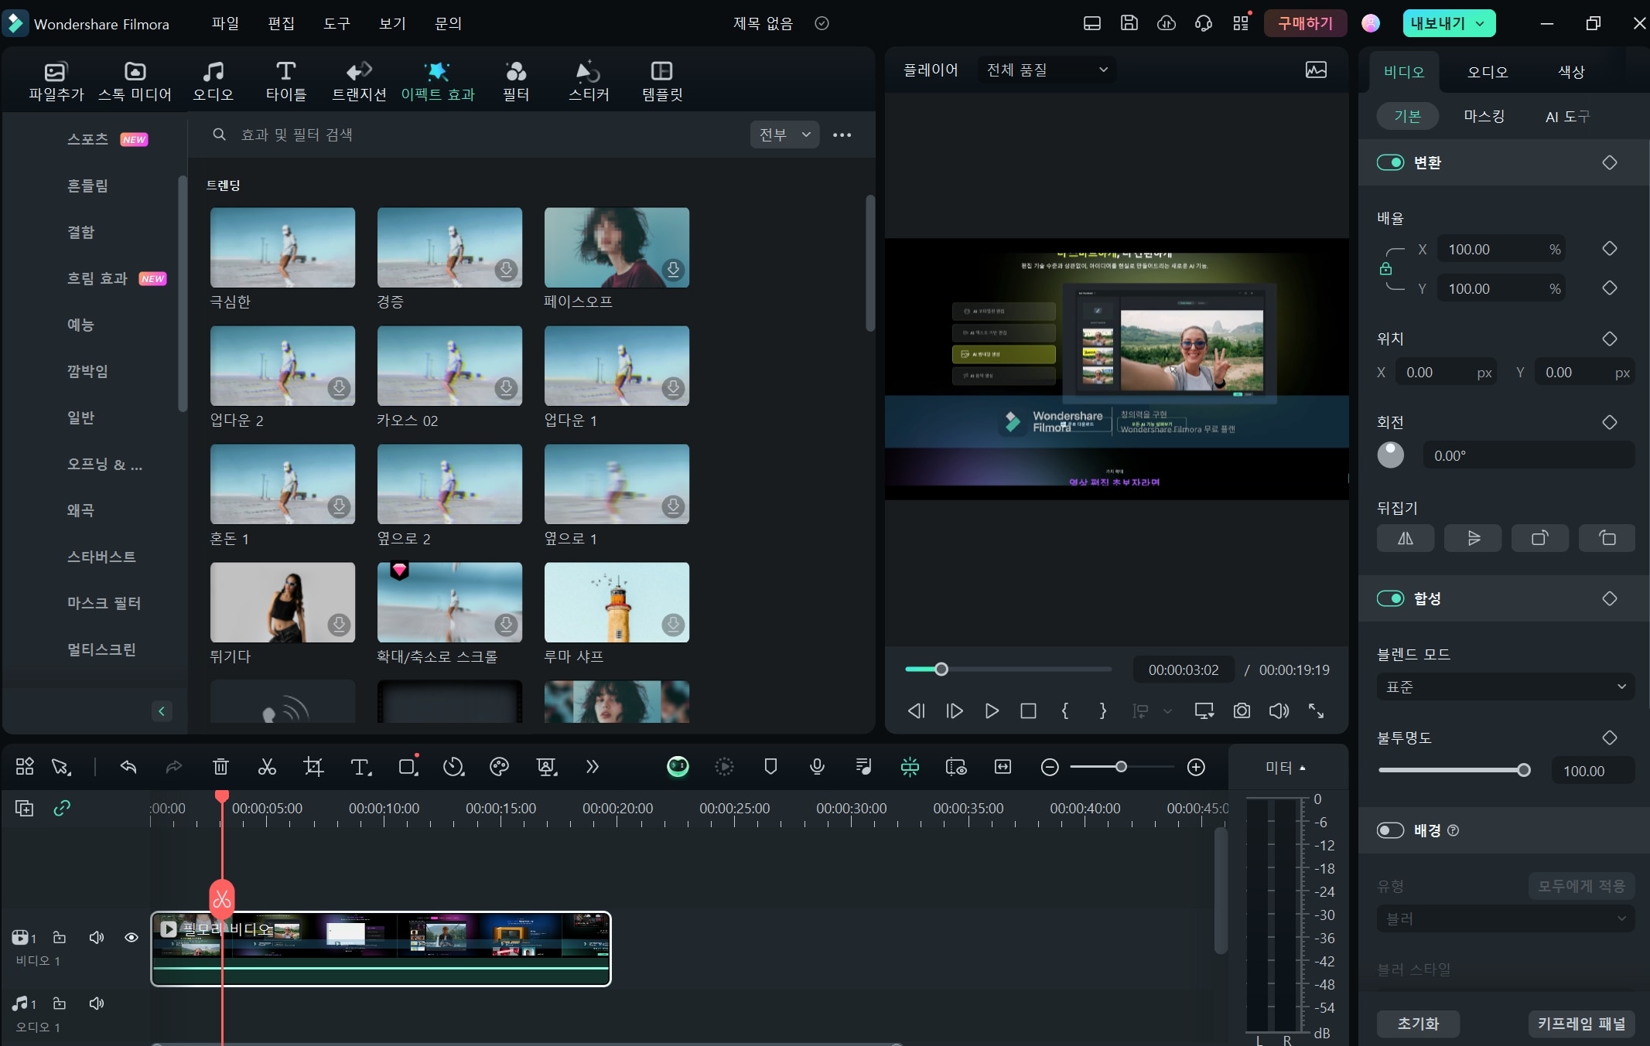This screenshot has height=1046, width=1650.
Task: Add a marker with the shield icon
Action: pos(770,766)
